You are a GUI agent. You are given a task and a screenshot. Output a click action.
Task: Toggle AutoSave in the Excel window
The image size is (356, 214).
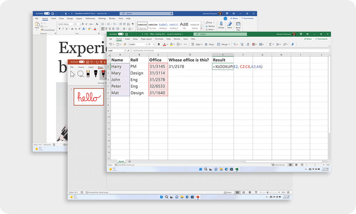coord(121,34)
